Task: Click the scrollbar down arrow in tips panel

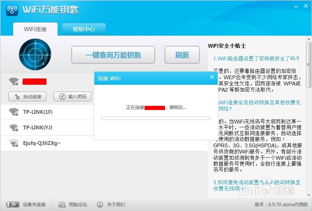Action: tap(309, 195)
